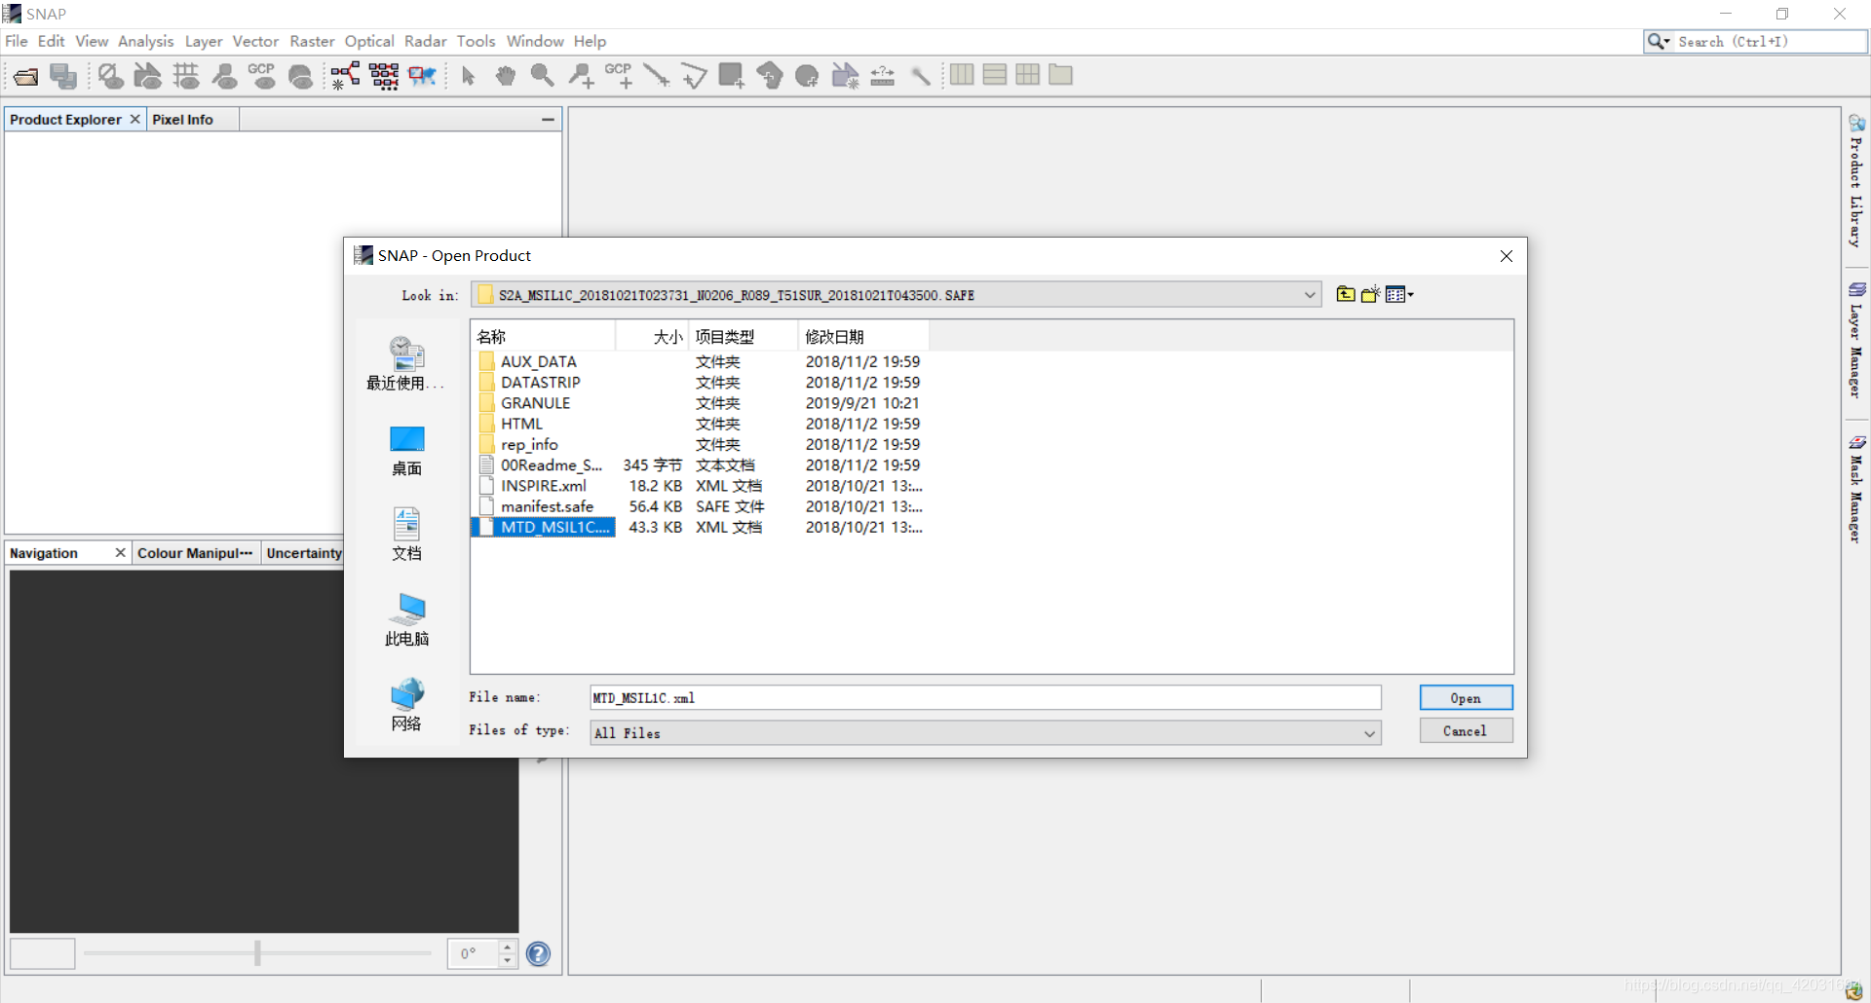Open the Batch Processing icon
Image resolution: width=1871 pixels, height=1003 pixels.
(x=384, y=76)
